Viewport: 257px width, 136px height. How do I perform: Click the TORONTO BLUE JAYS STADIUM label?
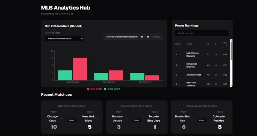[137, 106]
